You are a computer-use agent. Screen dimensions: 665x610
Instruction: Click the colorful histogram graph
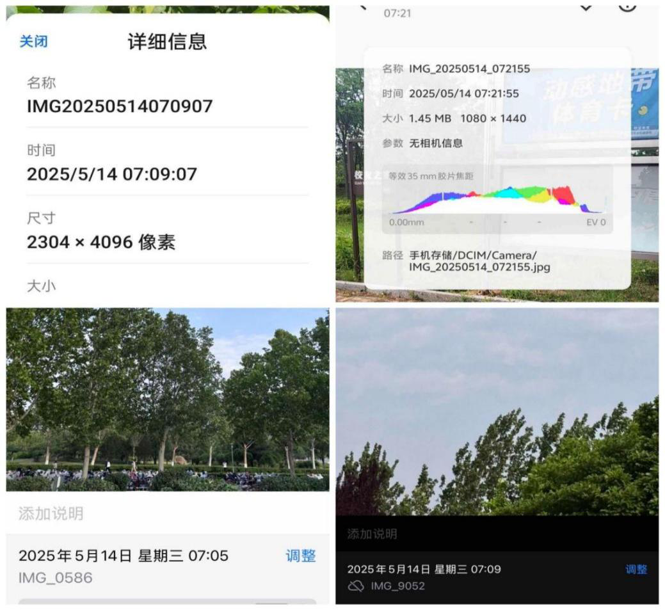point(496,199)
